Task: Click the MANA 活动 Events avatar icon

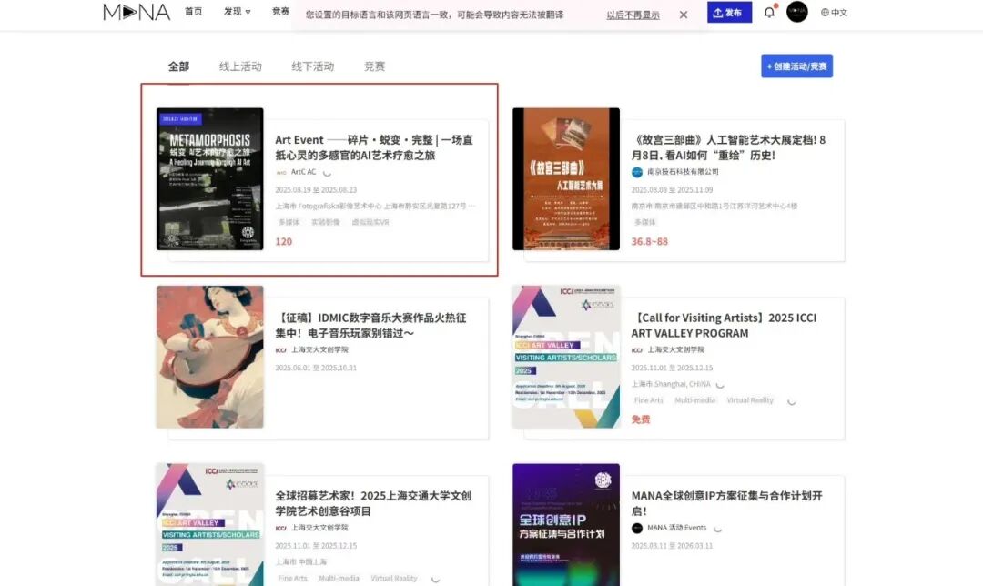Action: tap(637, 529)
